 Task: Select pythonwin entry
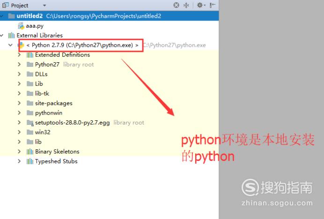tap(49, 113)
